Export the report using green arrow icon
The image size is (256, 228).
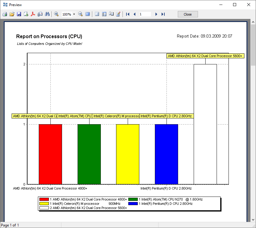[x=26, y=14]
